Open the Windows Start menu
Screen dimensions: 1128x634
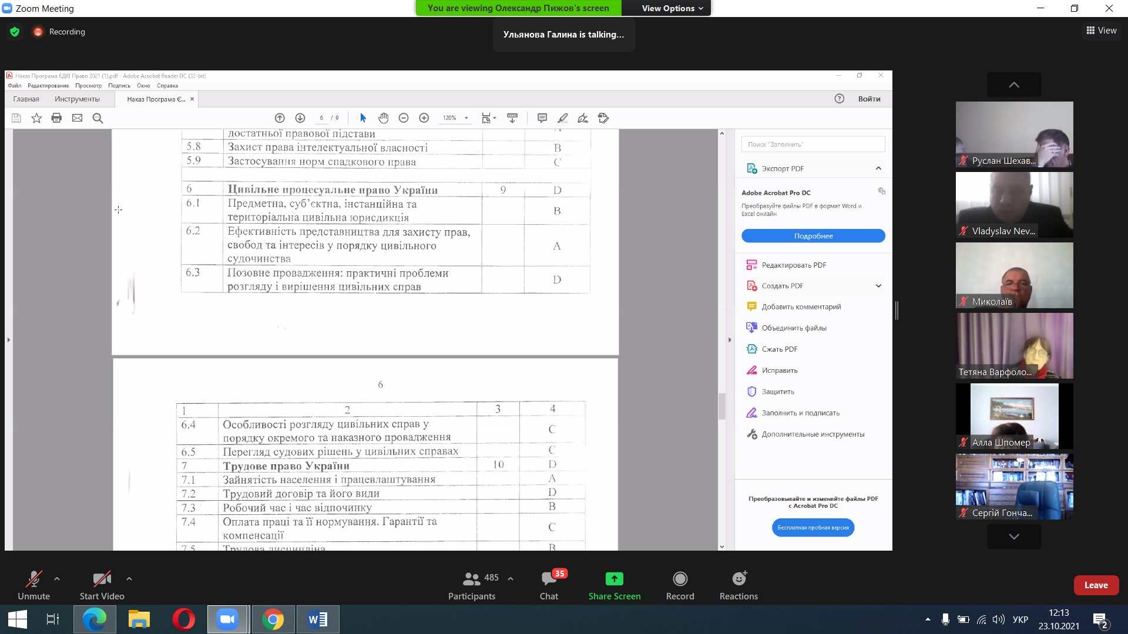coord(17,619)
